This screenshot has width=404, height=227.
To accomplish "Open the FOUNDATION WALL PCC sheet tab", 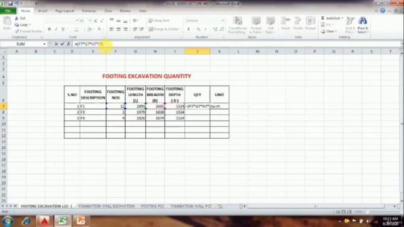I will (x=191, y=206).
